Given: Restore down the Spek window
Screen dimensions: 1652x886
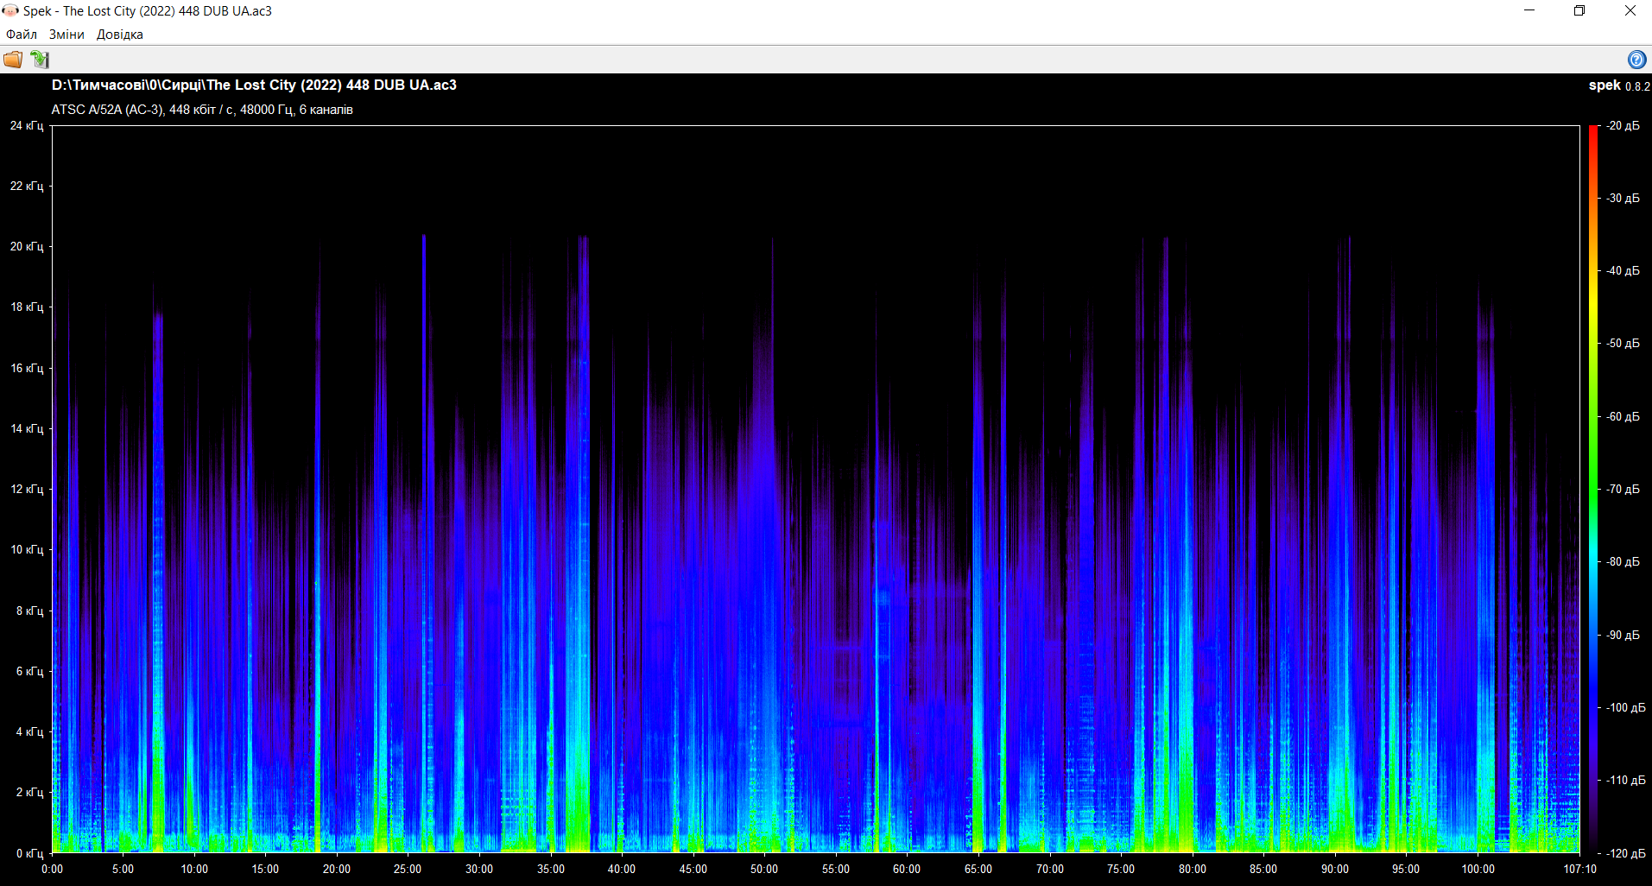Looking at the screenshot, I should pyautogui.click(x=1579, y=10).
